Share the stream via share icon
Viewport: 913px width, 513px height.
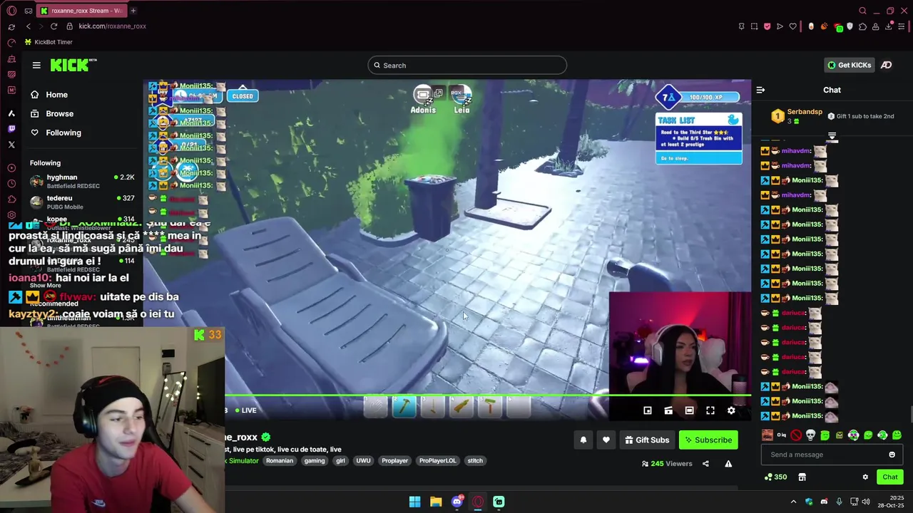tap(705, 464)
